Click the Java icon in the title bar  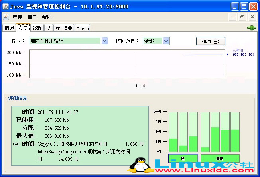click(x=6, y=6)
